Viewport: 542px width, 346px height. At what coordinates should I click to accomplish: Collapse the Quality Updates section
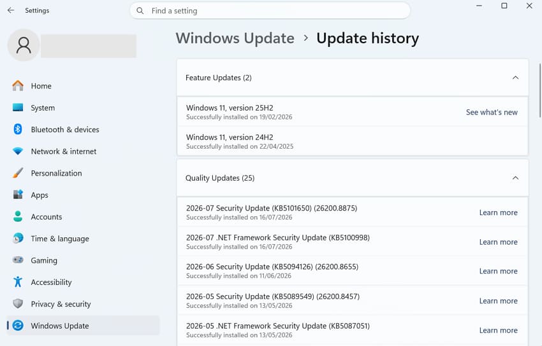(x=515, y=178)
